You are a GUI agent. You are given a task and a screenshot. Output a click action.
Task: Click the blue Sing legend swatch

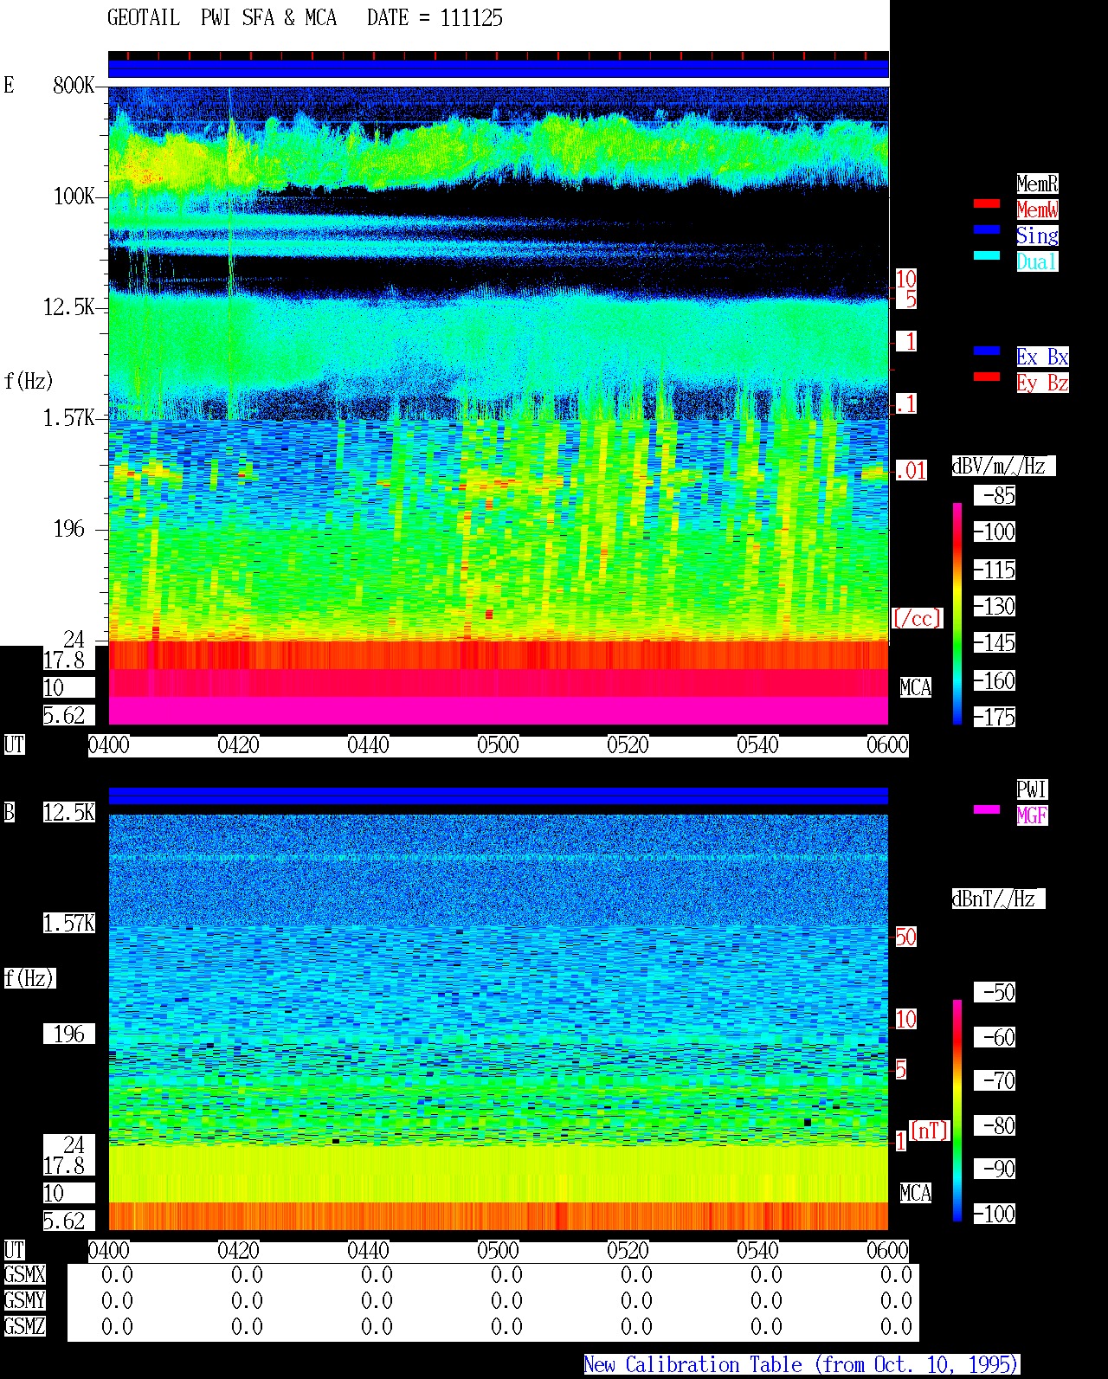[x=987, y=230]
